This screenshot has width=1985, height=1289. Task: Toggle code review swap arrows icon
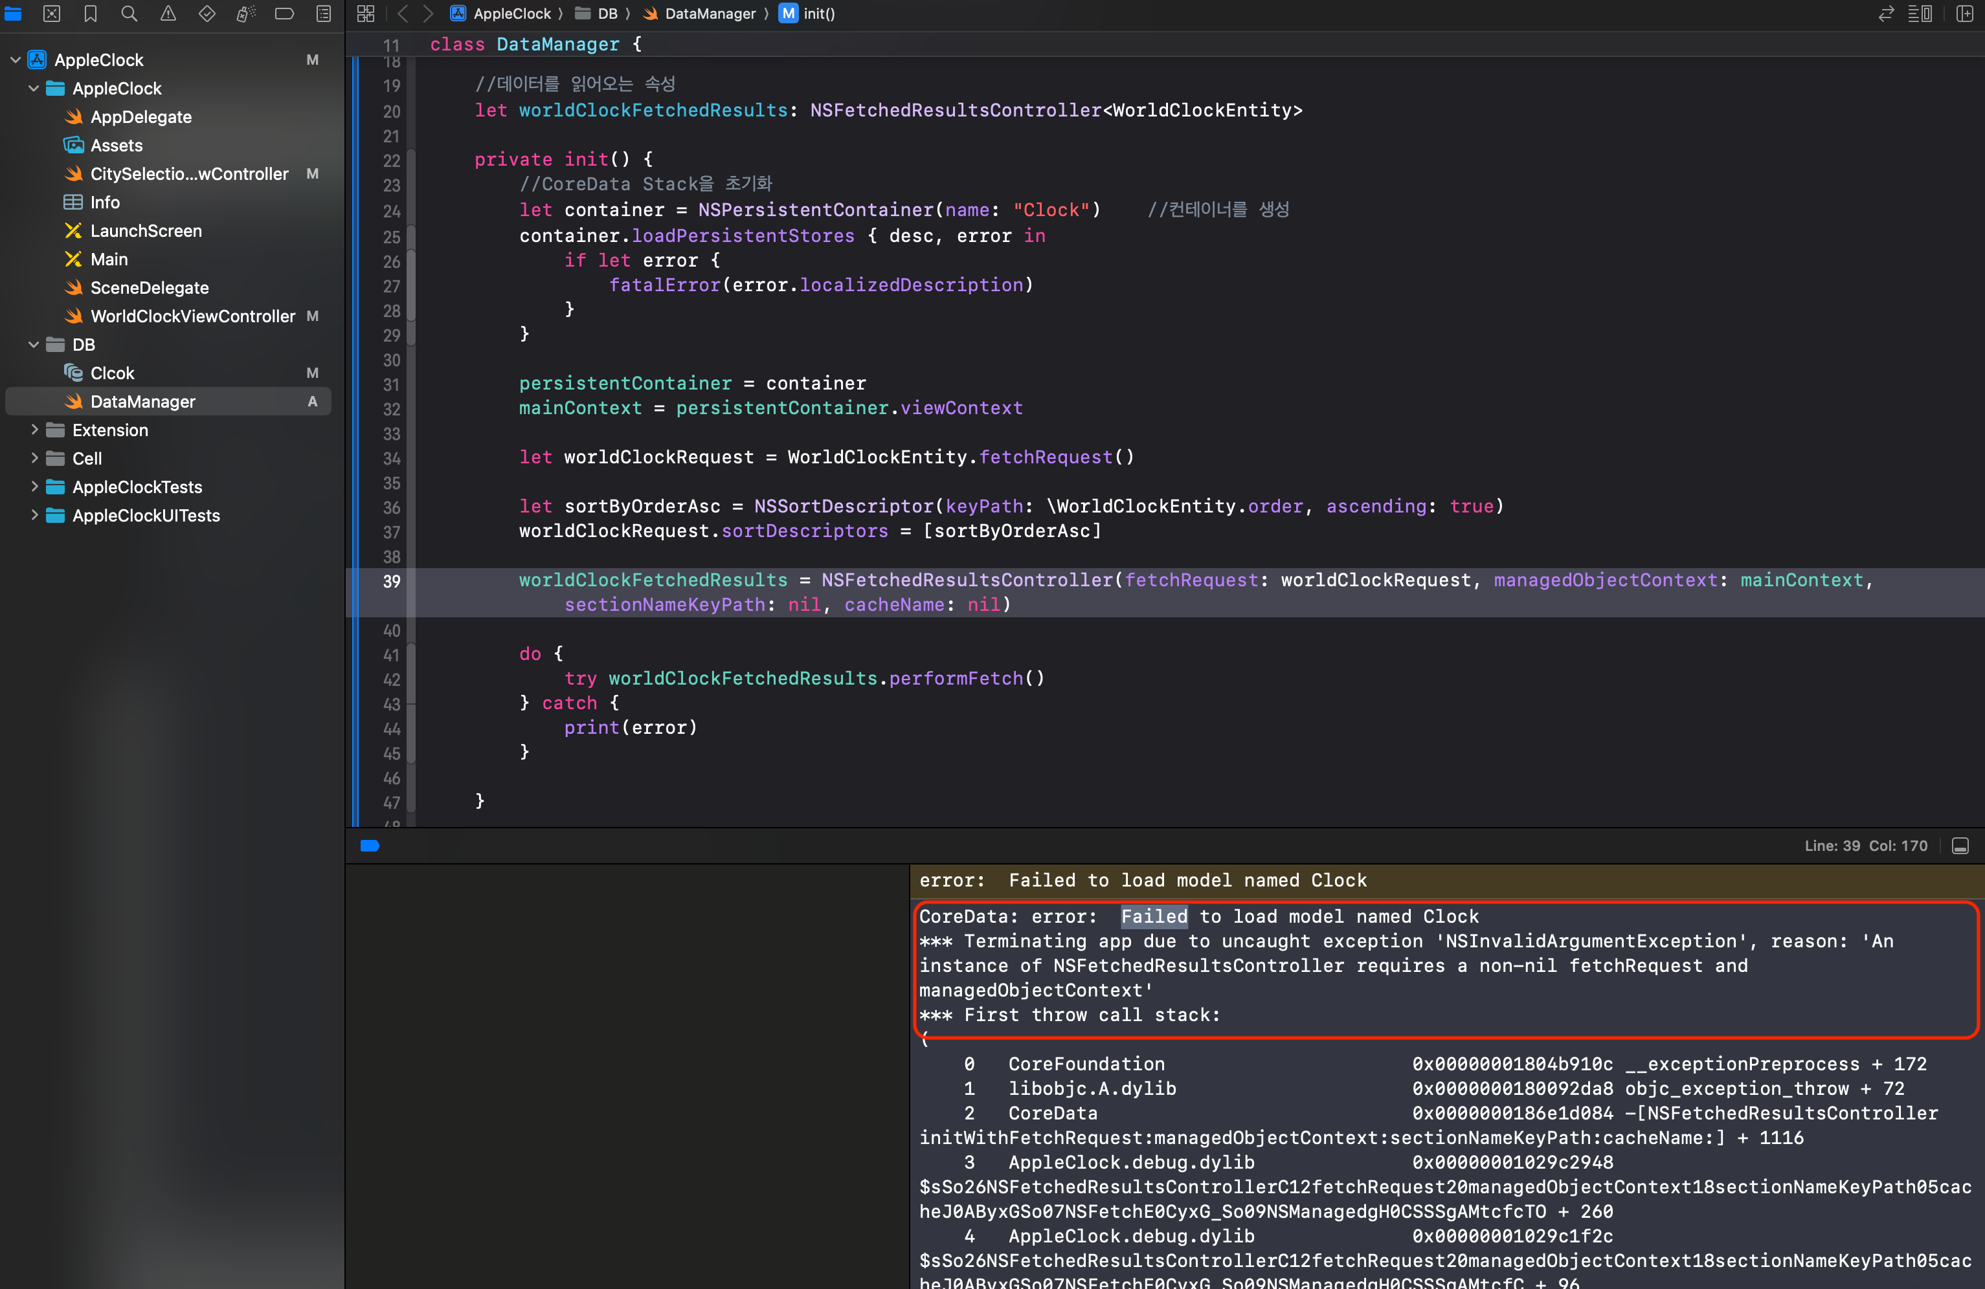[x=1886, y=14]
